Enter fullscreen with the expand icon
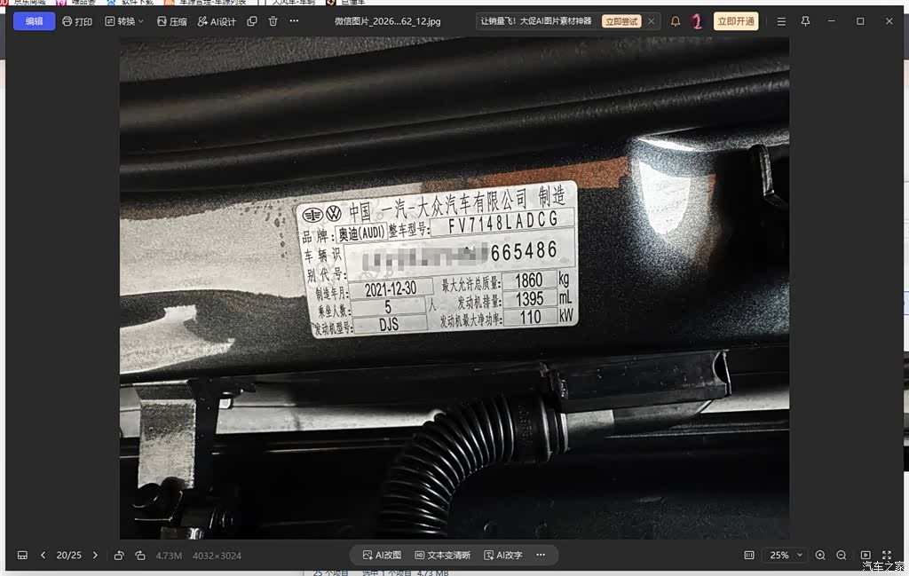The height and width of the screenshot is (576, 909). [x=887, y=555]
